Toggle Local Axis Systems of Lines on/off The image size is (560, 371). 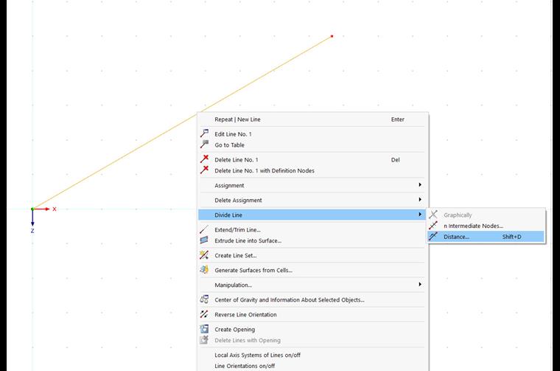click(x=313, y=355)
